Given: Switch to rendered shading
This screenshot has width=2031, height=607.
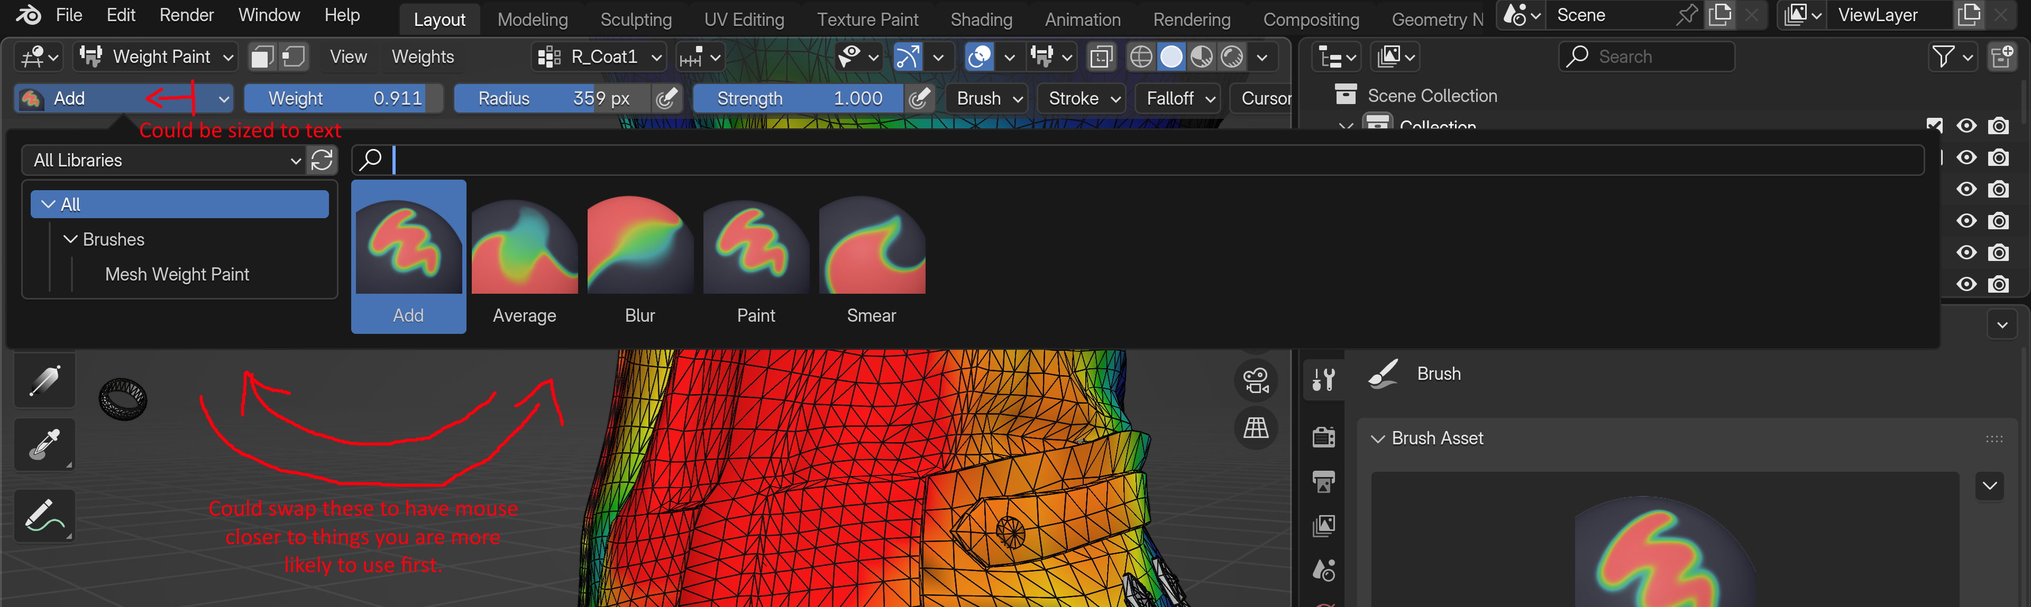Looking at the screenshot, I should tap(1231, 57).
